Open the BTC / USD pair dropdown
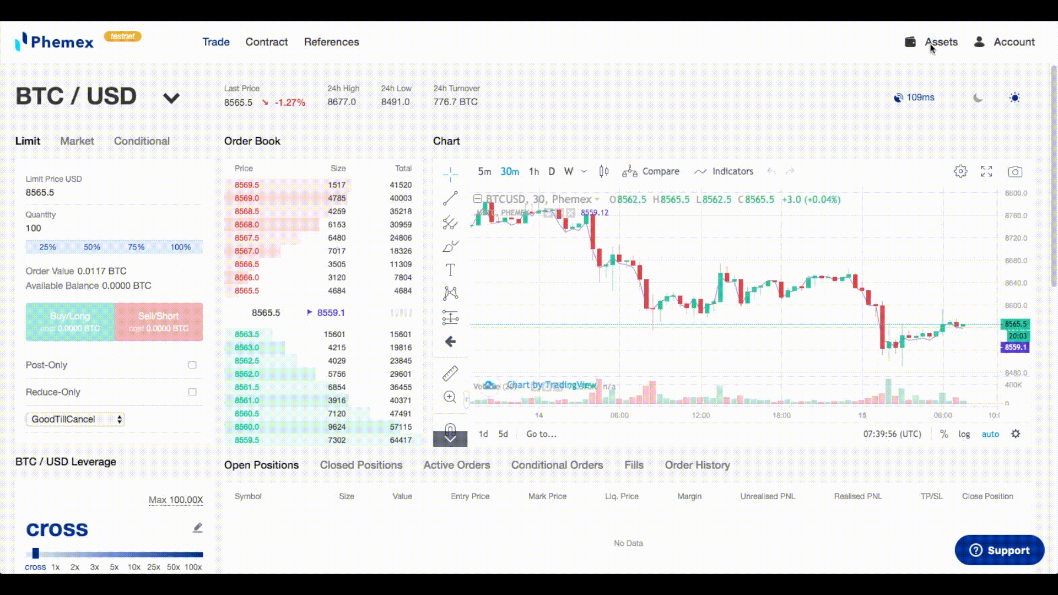 point(171,99)
